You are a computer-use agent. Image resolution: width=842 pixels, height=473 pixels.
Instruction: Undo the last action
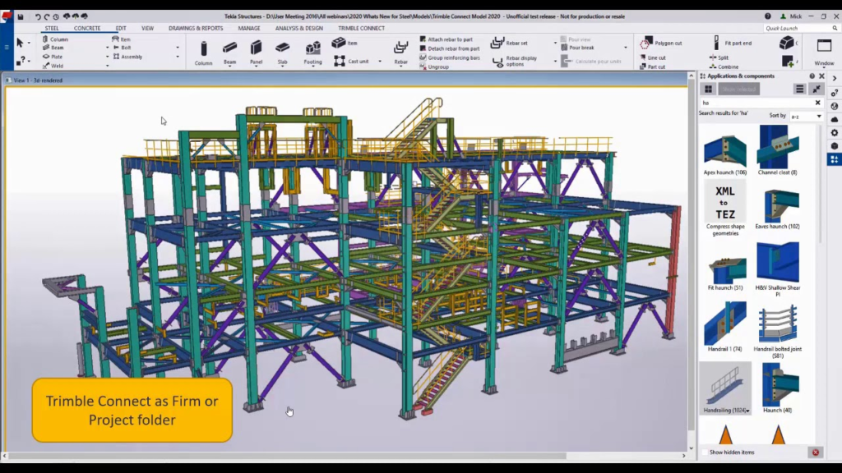[38, 16]
